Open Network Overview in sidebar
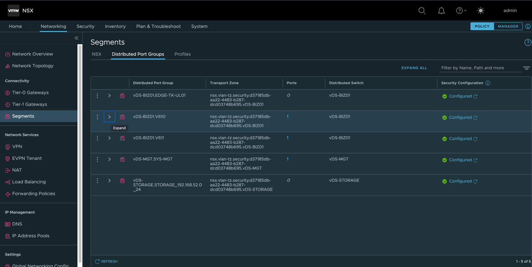The height and width of the screenshot is (267, 532). pos(32,54)
